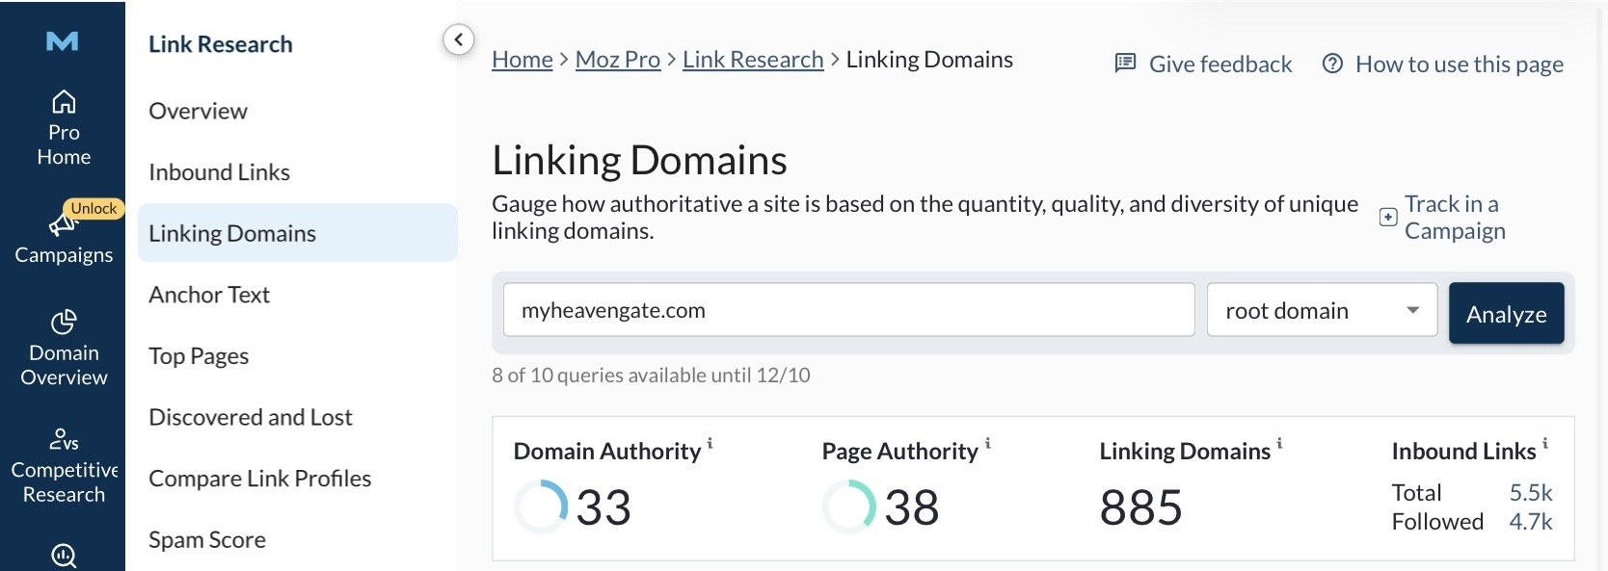Select Spam Score menu item

207,540
